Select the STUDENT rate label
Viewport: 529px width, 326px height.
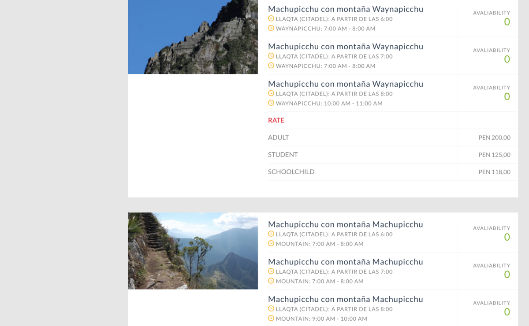pos(283,154)
